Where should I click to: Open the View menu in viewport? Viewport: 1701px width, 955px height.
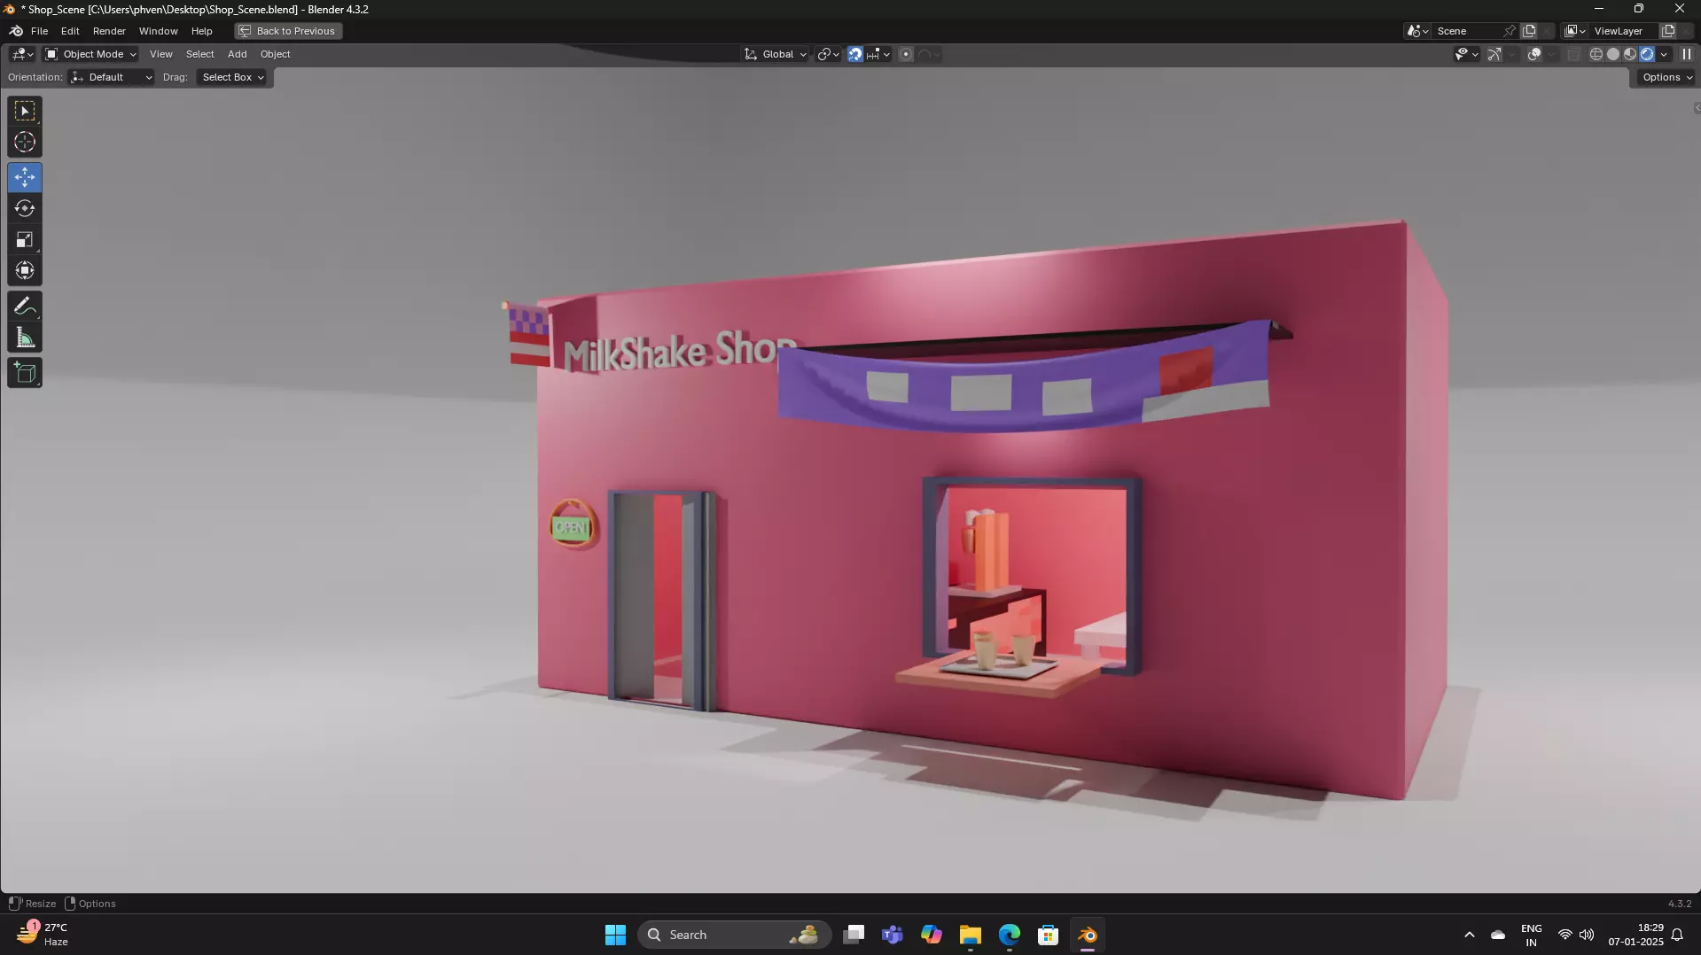pos(160,54)
